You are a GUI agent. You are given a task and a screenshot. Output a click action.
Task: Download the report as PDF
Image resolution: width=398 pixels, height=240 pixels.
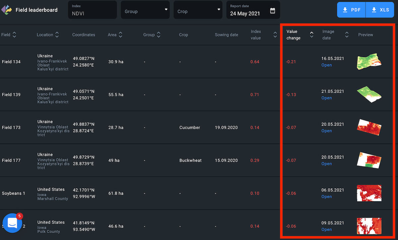pos(351,10)
